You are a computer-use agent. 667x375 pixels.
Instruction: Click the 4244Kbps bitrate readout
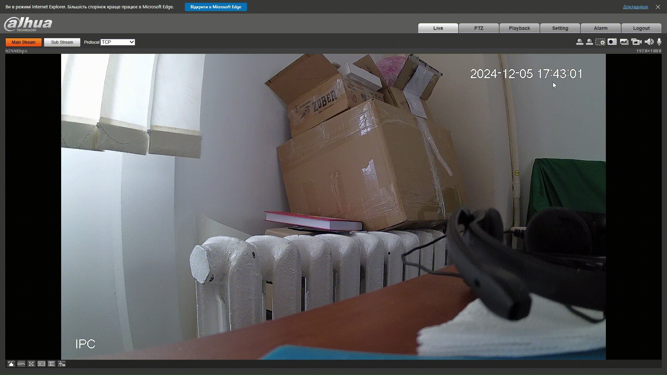(x=16, y=51)
